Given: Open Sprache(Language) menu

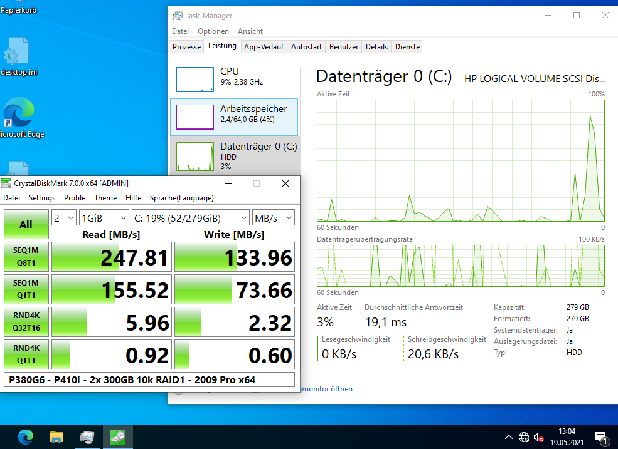Looking at the screenshot, I should tap(182, 198).
